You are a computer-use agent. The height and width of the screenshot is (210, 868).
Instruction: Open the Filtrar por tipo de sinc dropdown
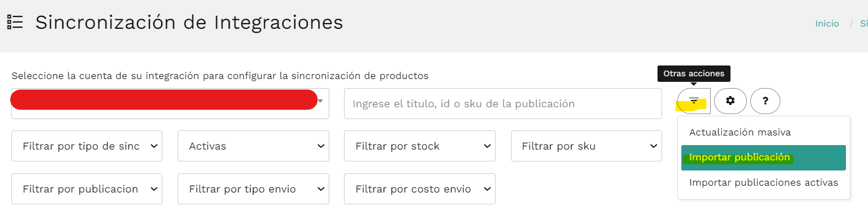point(87,146)
